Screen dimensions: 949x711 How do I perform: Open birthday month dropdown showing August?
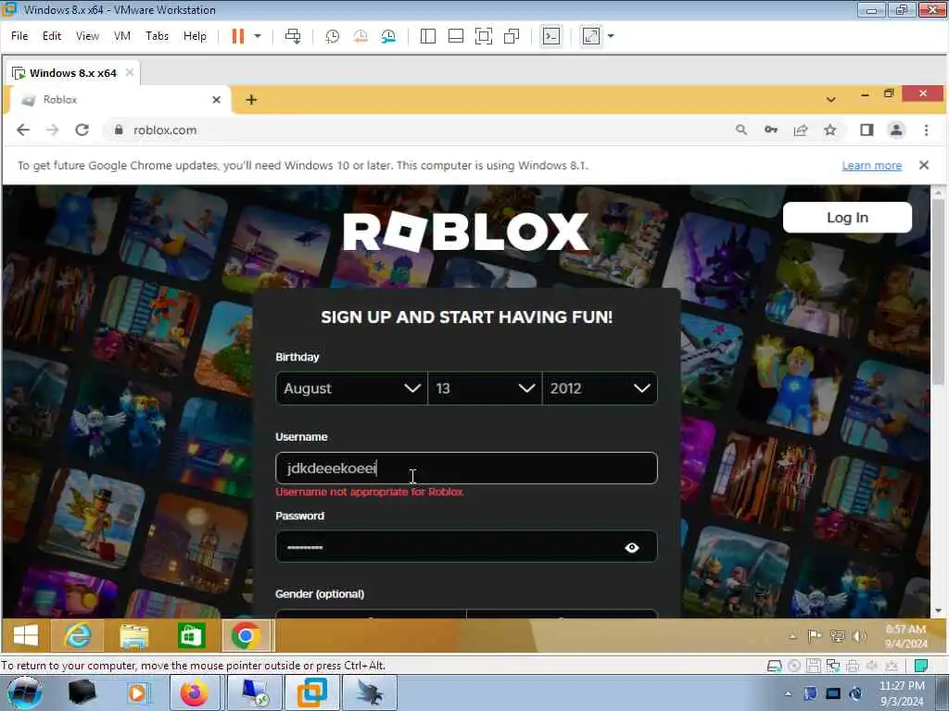coord(351,388)
